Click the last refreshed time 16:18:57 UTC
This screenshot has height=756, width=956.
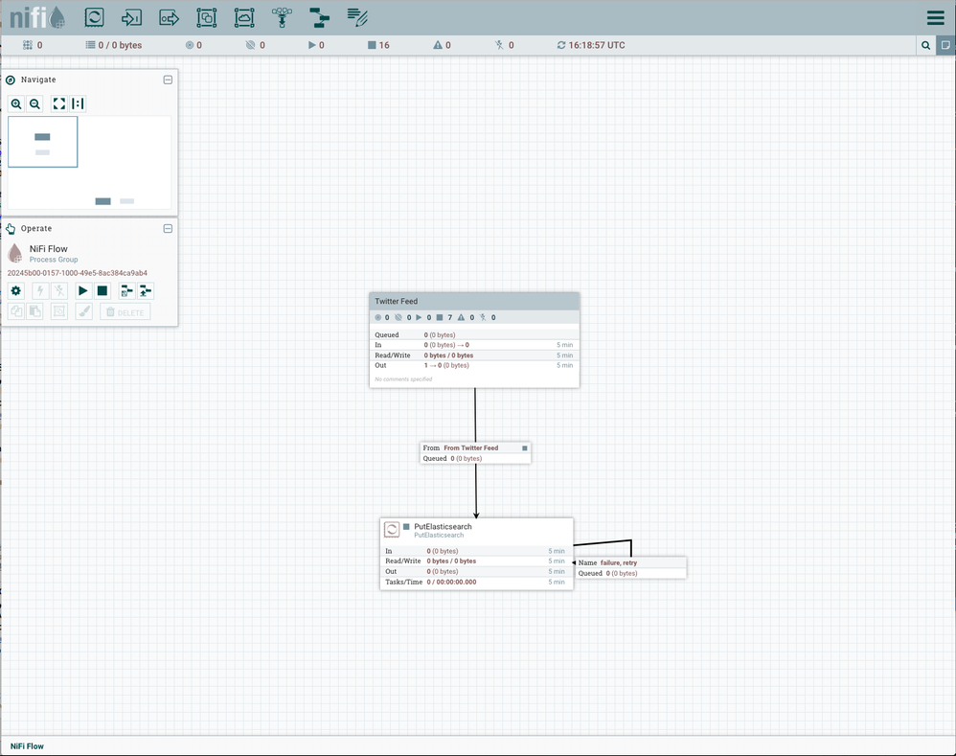(x=596, y=45)
